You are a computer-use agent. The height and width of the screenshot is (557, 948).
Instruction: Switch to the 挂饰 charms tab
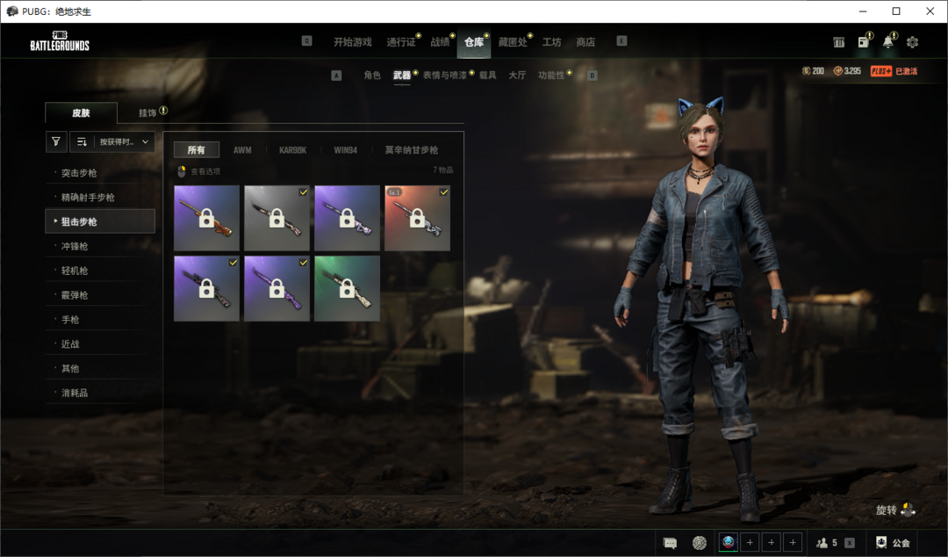pos(147,112)
